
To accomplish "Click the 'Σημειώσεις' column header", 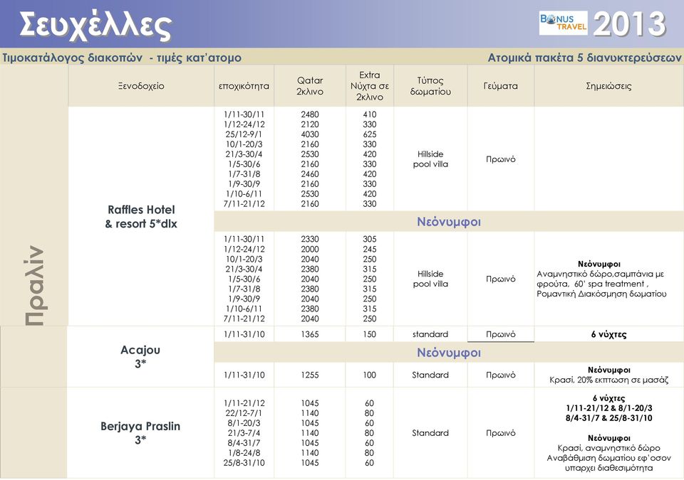I will pos(608,86).
